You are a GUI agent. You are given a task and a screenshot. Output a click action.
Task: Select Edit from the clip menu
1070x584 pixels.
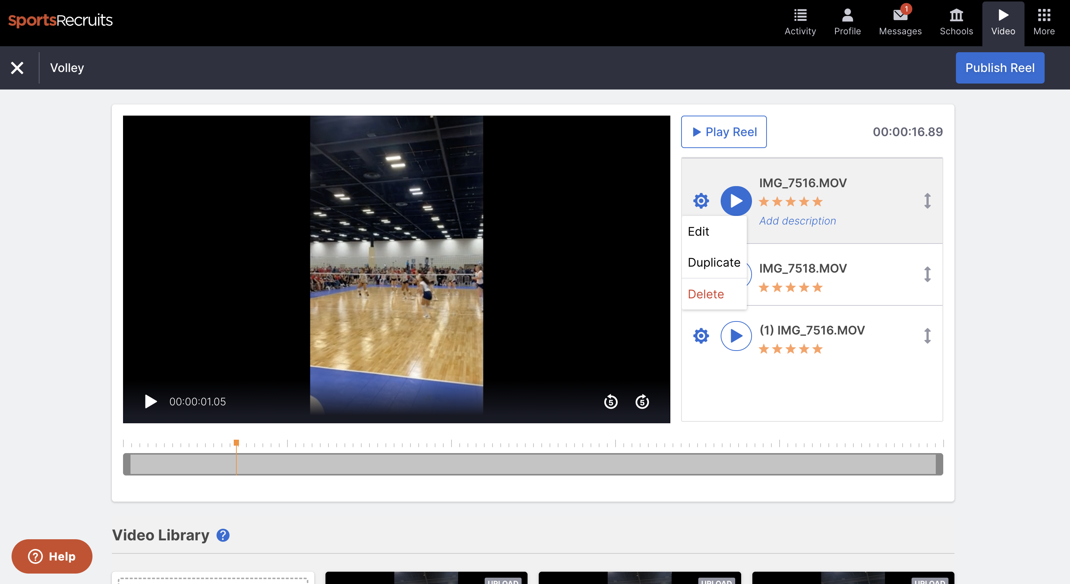coord(698,231)
